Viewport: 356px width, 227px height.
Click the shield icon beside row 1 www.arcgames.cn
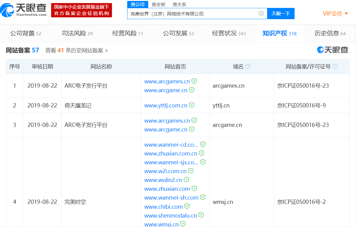pyautogui.click(x=194, y=81)
